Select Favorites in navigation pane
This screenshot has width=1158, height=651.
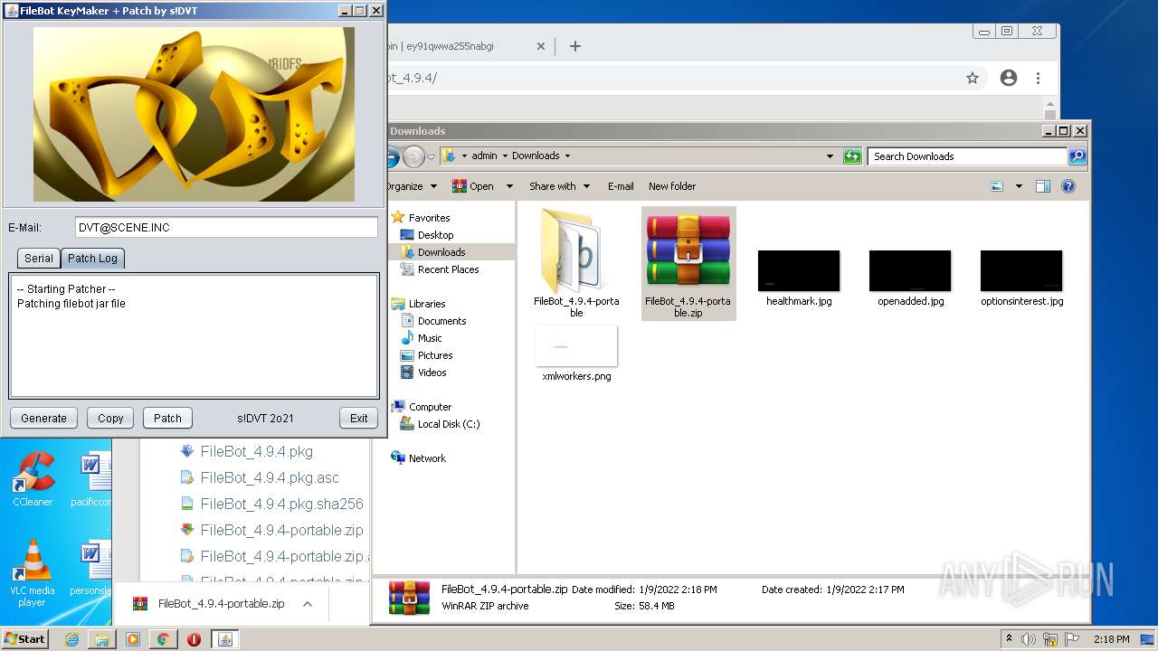click(x=429, y=218)
